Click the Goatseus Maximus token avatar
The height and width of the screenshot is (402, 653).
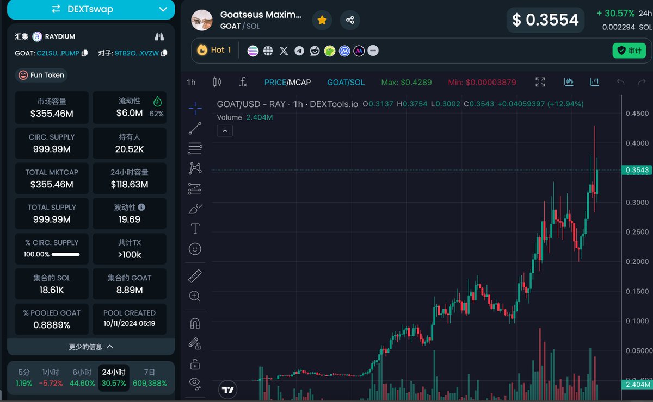(x=202, y=20)
